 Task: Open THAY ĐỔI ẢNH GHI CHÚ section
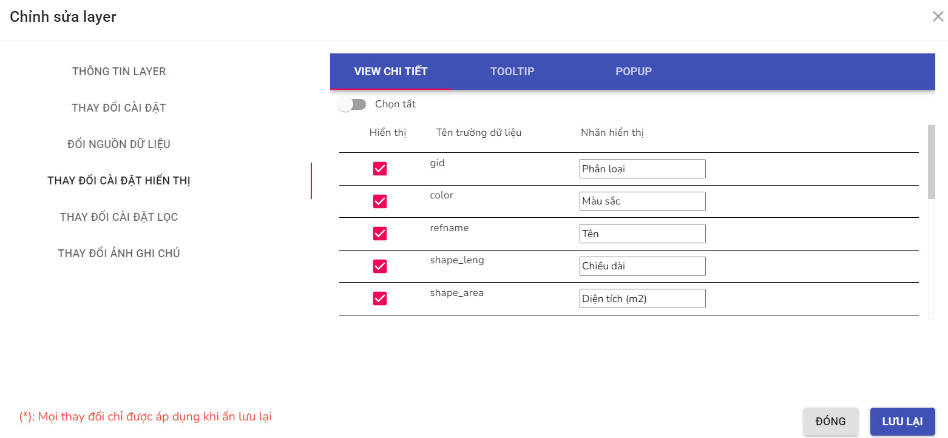pyautogui.click(x=118, y=253)
